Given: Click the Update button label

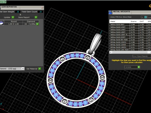Looking at the screenshot, I should (x=7, y=17).
